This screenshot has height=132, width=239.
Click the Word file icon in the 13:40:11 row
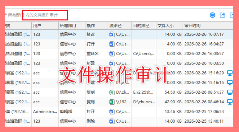pos(112,121)
